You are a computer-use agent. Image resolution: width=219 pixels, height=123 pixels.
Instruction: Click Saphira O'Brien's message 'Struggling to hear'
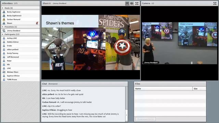tap(57, 110)
